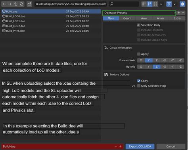Set Up Axis to -Y
The height and width of the screenshot is (150, 188).
pyautogui.click(x=173, y=66)
